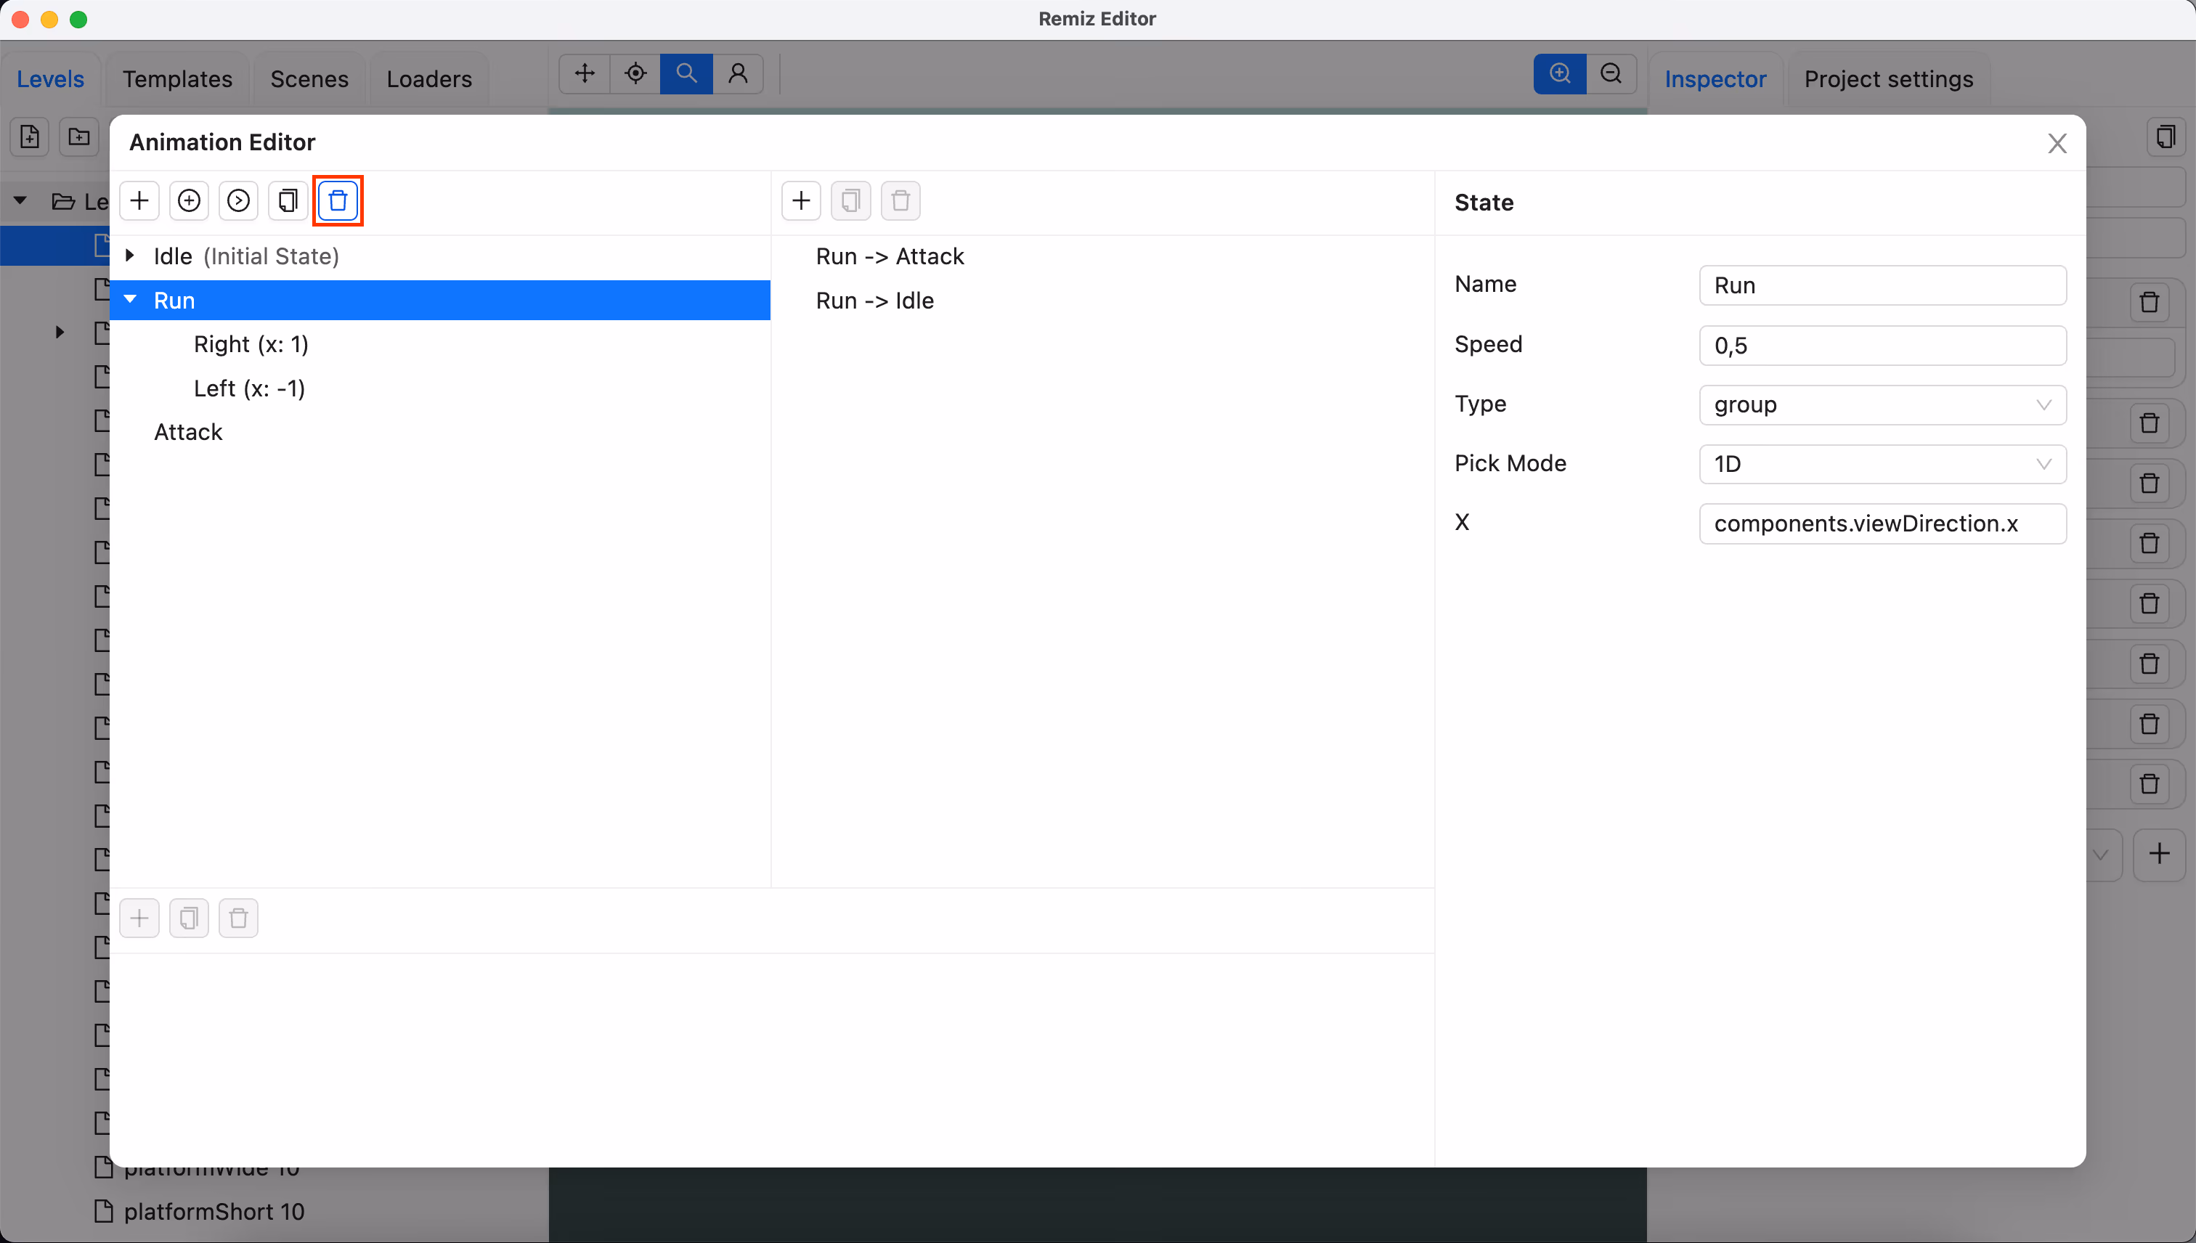This screenshot has width=2196, height=1243.
Task: Select the Left (x: -1) child state
Action: point(249,388)
